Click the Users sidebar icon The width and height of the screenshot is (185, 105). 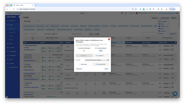[8, 59]
